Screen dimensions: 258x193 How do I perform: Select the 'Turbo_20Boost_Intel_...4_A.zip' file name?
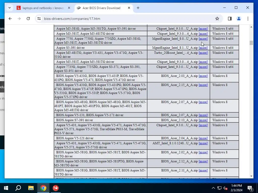(x=176, y=53)
